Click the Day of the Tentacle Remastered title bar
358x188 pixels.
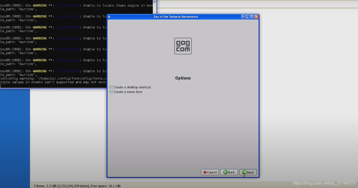pyautogui.click(x=176, y=17)
